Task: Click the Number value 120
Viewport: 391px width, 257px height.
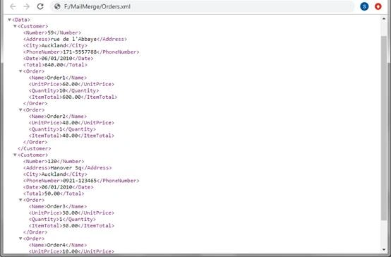Action: (x=52, y=162)
